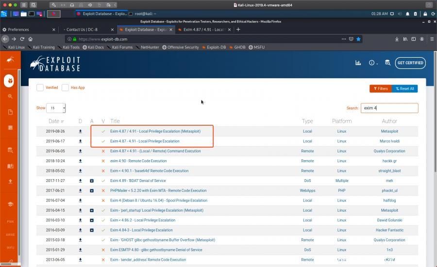Screen dimensions: 437x267
Task: Open the Firefox library icon
Action: [x=405, y=39]
